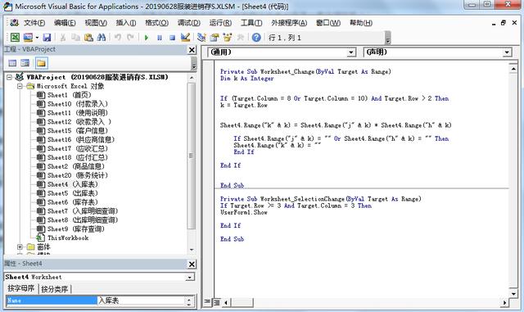Select Sheet2 (商品信息) in project tree
The width and height of the screenshot is (524, 312).
(x=71, y=166)
